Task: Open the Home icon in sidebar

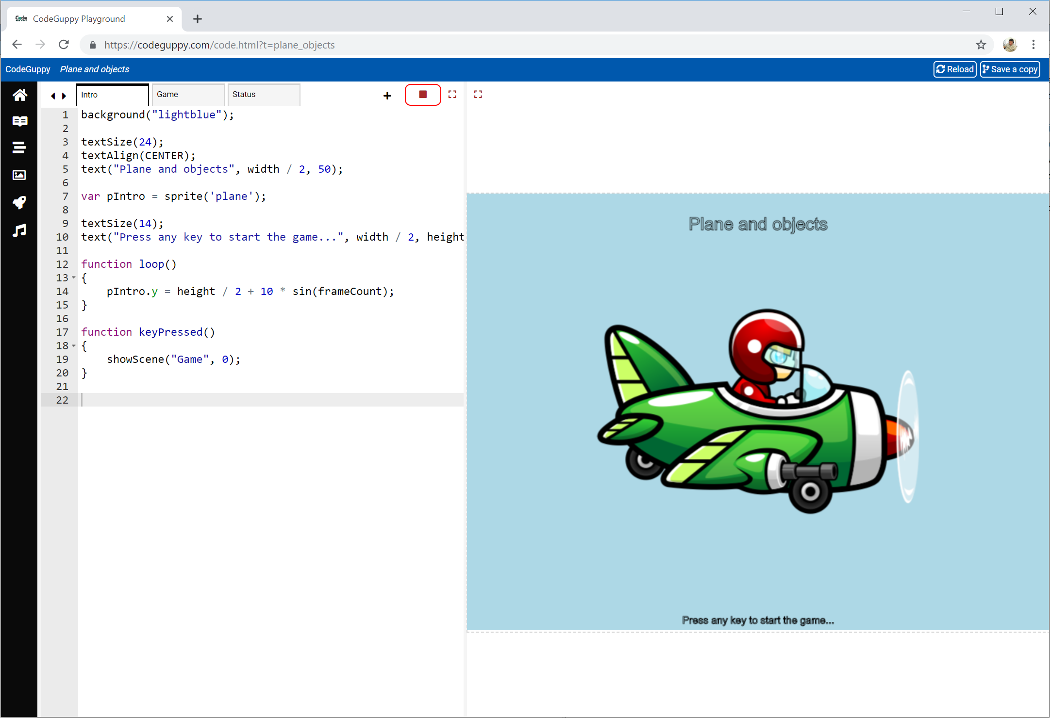Action: point(19,95)
